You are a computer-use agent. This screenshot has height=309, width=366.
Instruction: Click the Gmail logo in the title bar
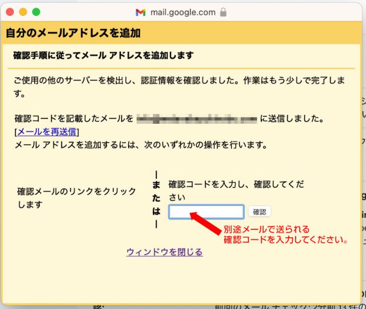pos(140,12)
